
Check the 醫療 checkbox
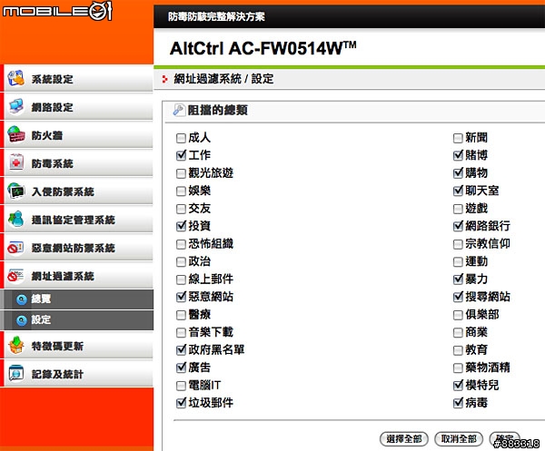[x=181, y=315]
